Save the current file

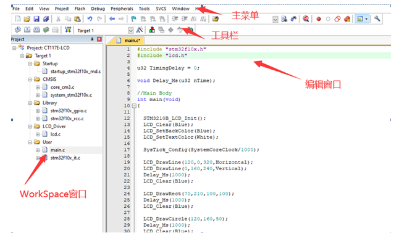36,18
